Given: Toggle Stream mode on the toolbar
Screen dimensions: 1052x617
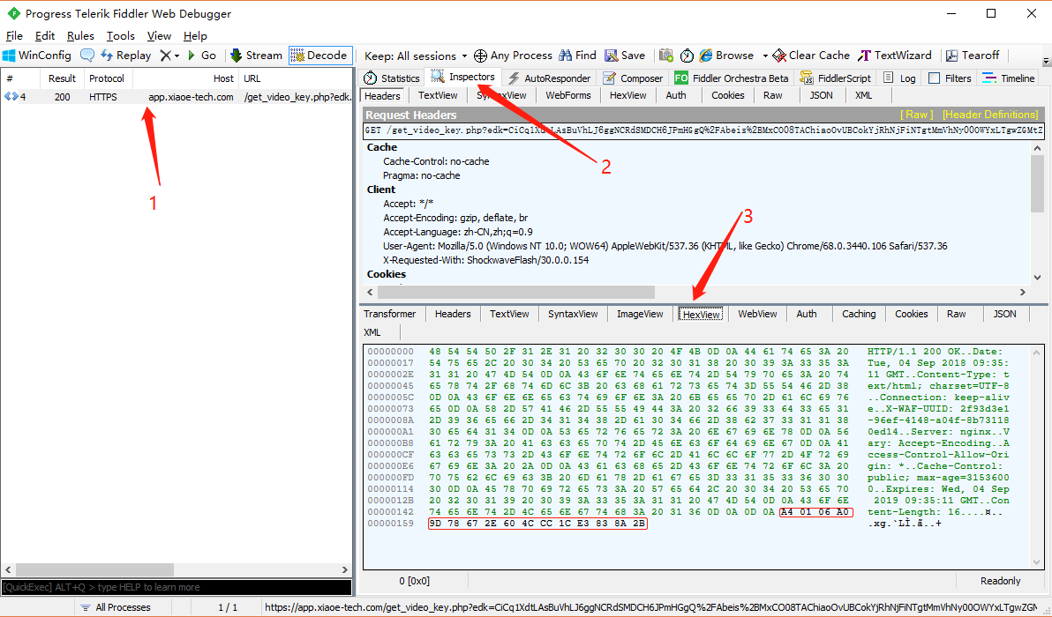Looking at the screenshot, I should point(256,56).
